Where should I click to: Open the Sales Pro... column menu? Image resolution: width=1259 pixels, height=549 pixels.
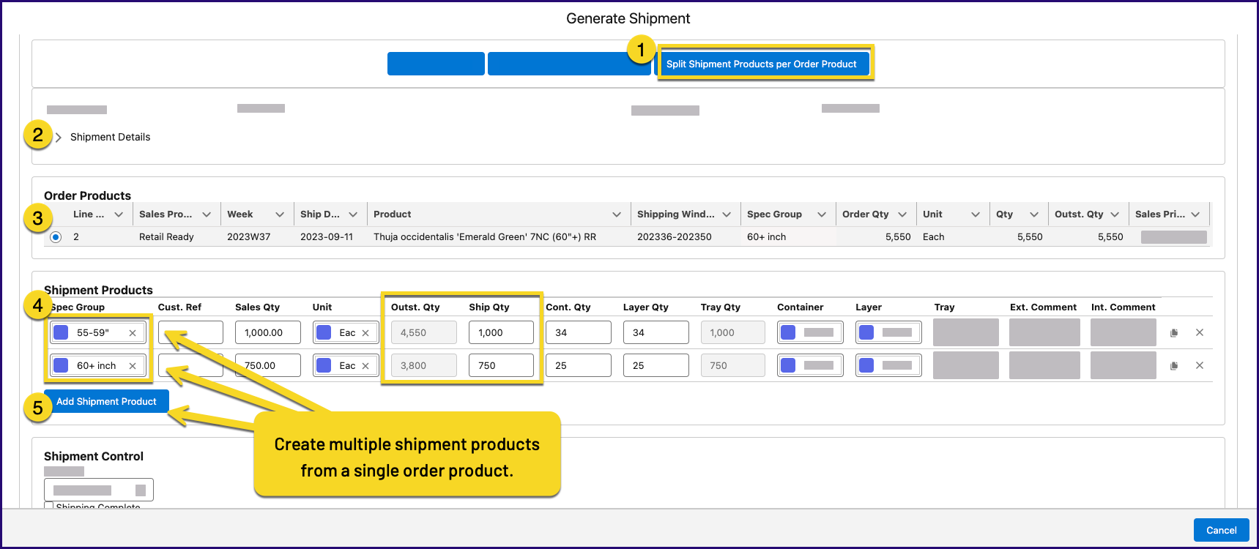point(207,214)
